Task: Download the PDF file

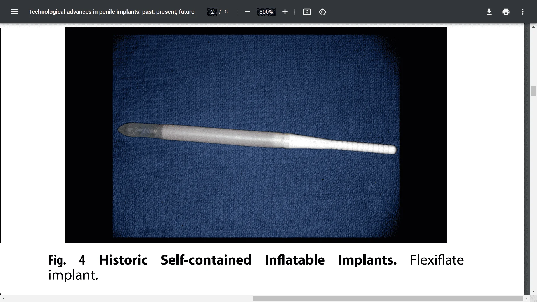Action: coord(489,12)
